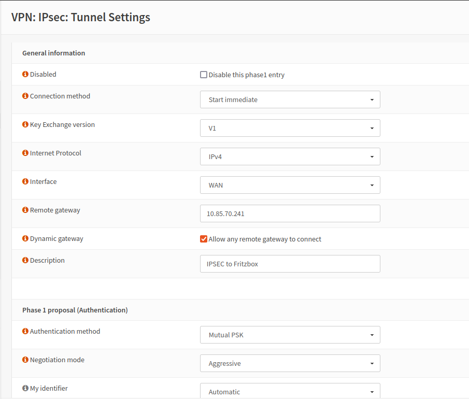
Task: Open the Authentication method dropdown
Action: point(290,335)
